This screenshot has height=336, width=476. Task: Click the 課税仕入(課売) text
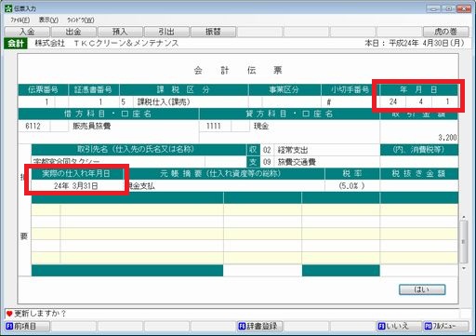coord(164,101)
